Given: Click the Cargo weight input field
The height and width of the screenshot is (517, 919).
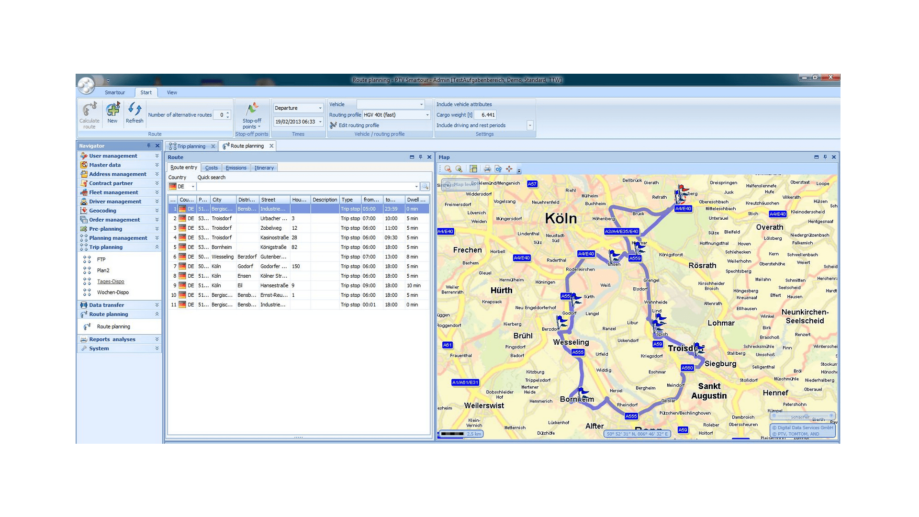Looking at the screenshot, I should [486, 115].
